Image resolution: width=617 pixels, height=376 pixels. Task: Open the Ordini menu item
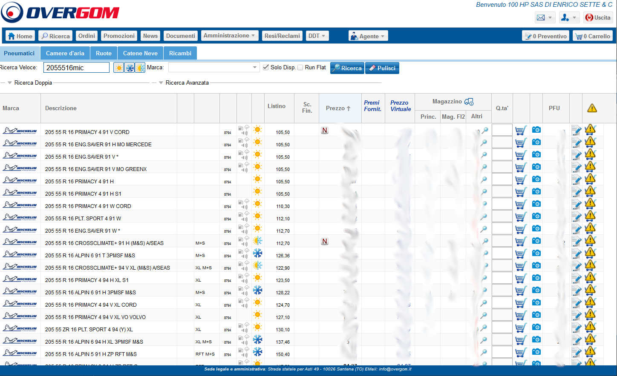86,36
